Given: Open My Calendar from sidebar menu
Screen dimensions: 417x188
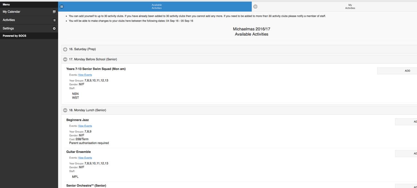Looking at the screenshot, I should pyautogui.click(x=29, y=12).
